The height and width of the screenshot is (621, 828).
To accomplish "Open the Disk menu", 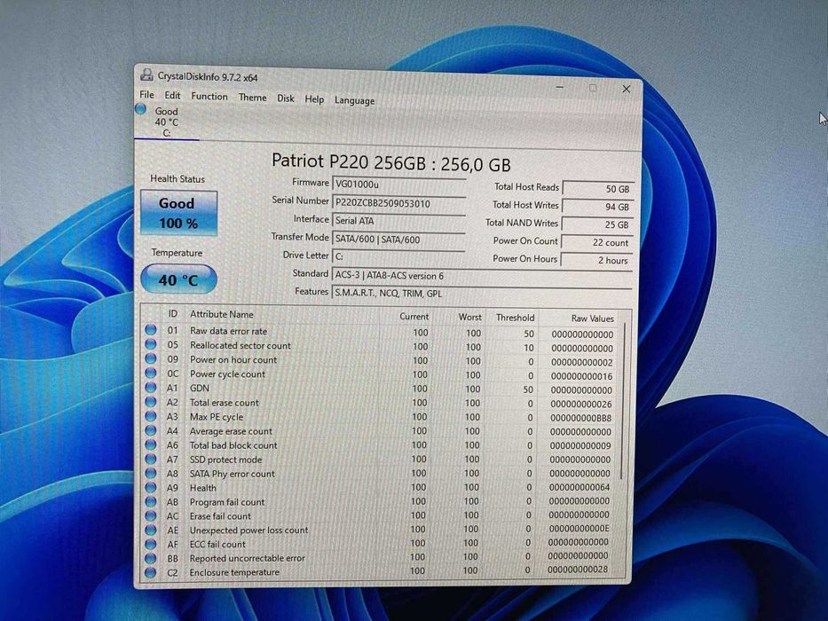I will point(286,98).
